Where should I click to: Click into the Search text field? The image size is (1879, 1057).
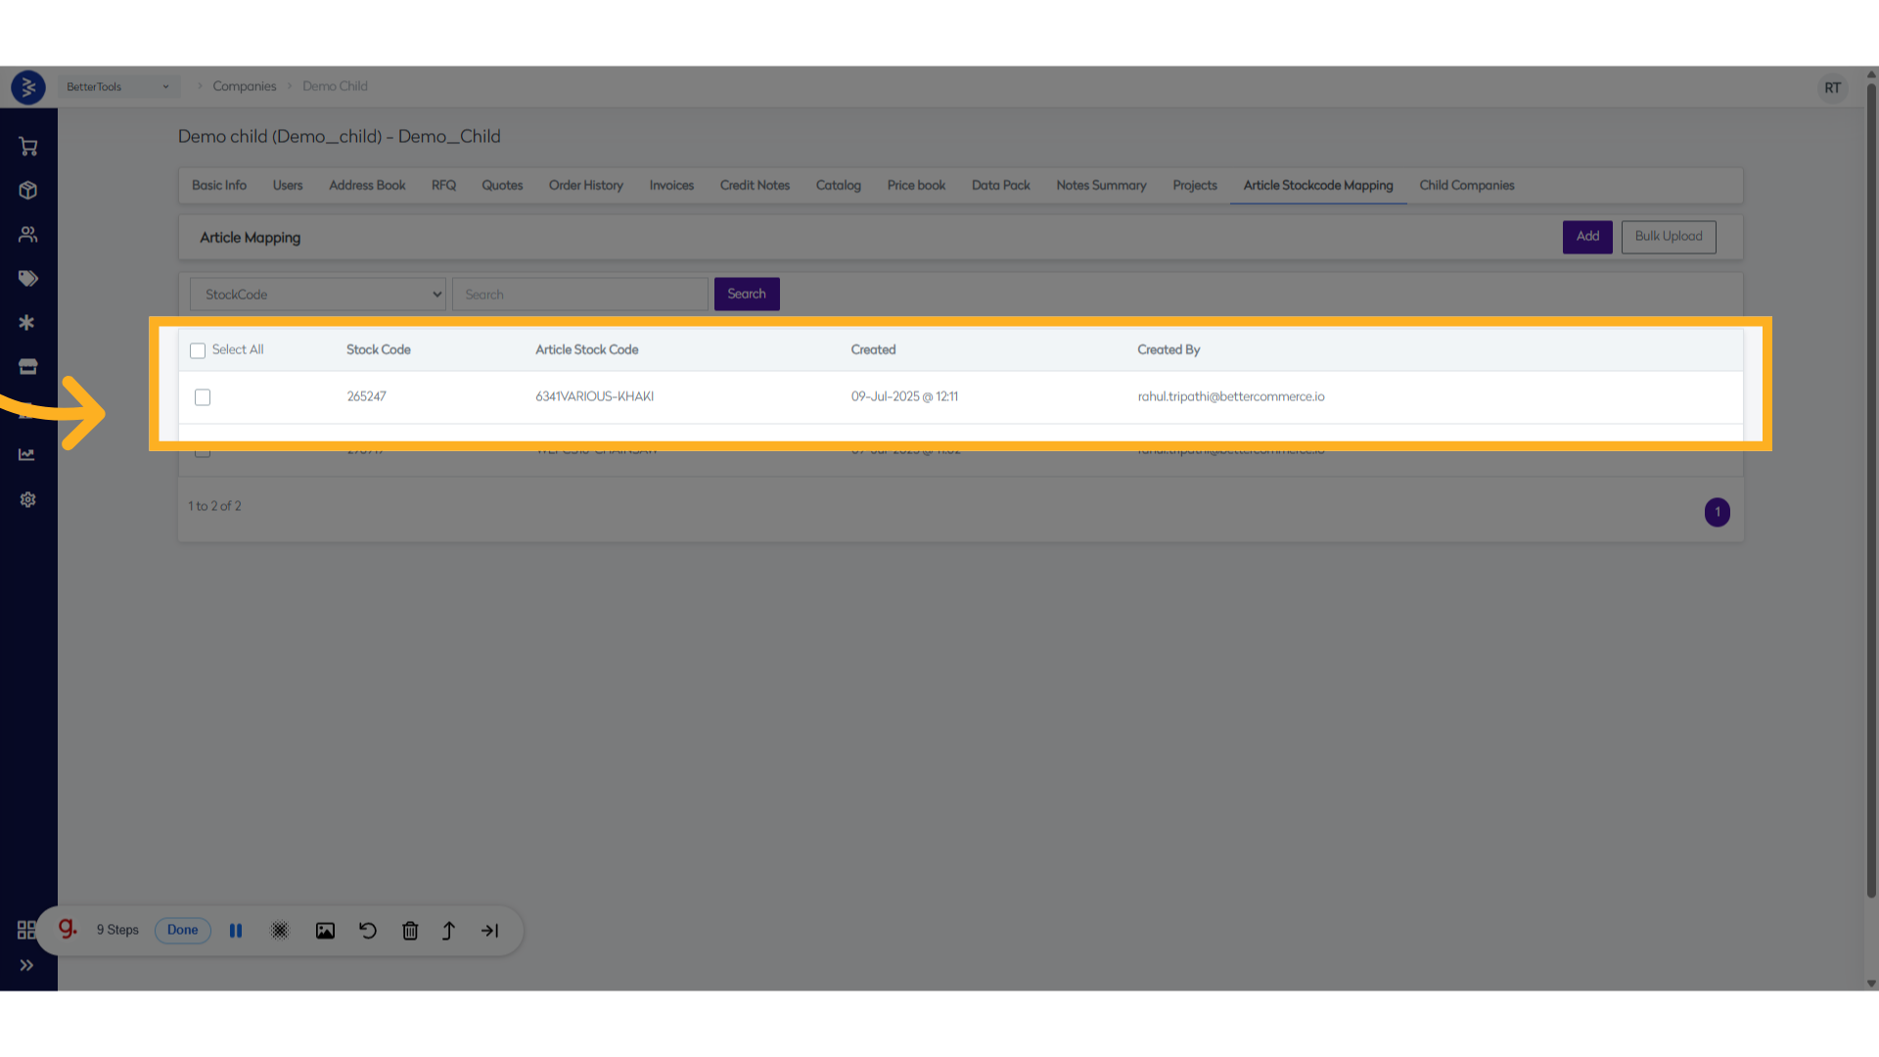point(579,295)
